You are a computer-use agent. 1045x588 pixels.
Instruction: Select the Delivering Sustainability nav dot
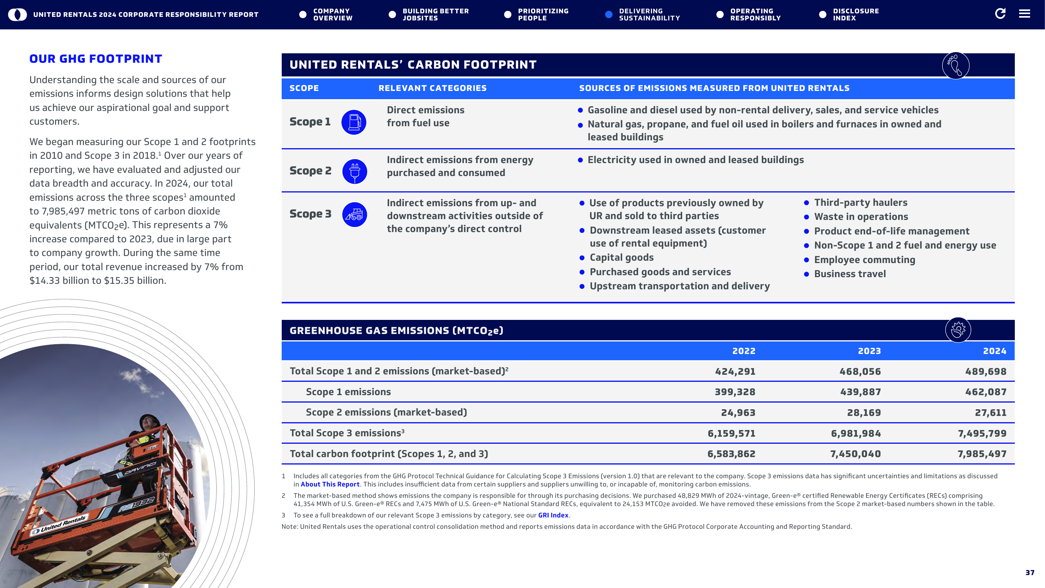pyautogui.click(x=609, y=15)
